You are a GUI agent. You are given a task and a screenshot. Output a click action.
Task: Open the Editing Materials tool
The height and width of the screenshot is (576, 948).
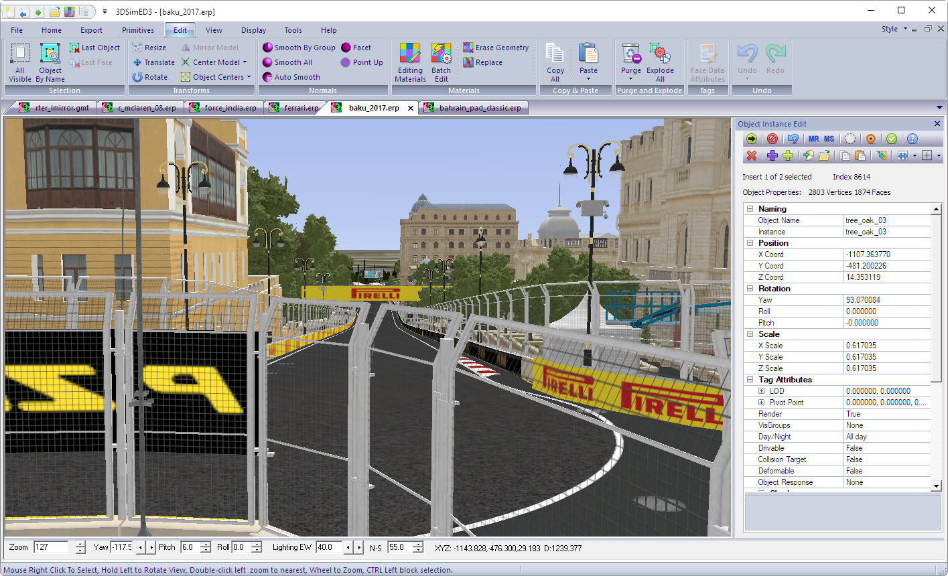pyautogui.click(x=410, y=63)
